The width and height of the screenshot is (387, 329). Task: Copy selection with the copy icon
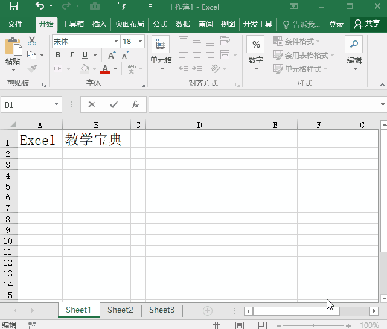click(31, 55)
